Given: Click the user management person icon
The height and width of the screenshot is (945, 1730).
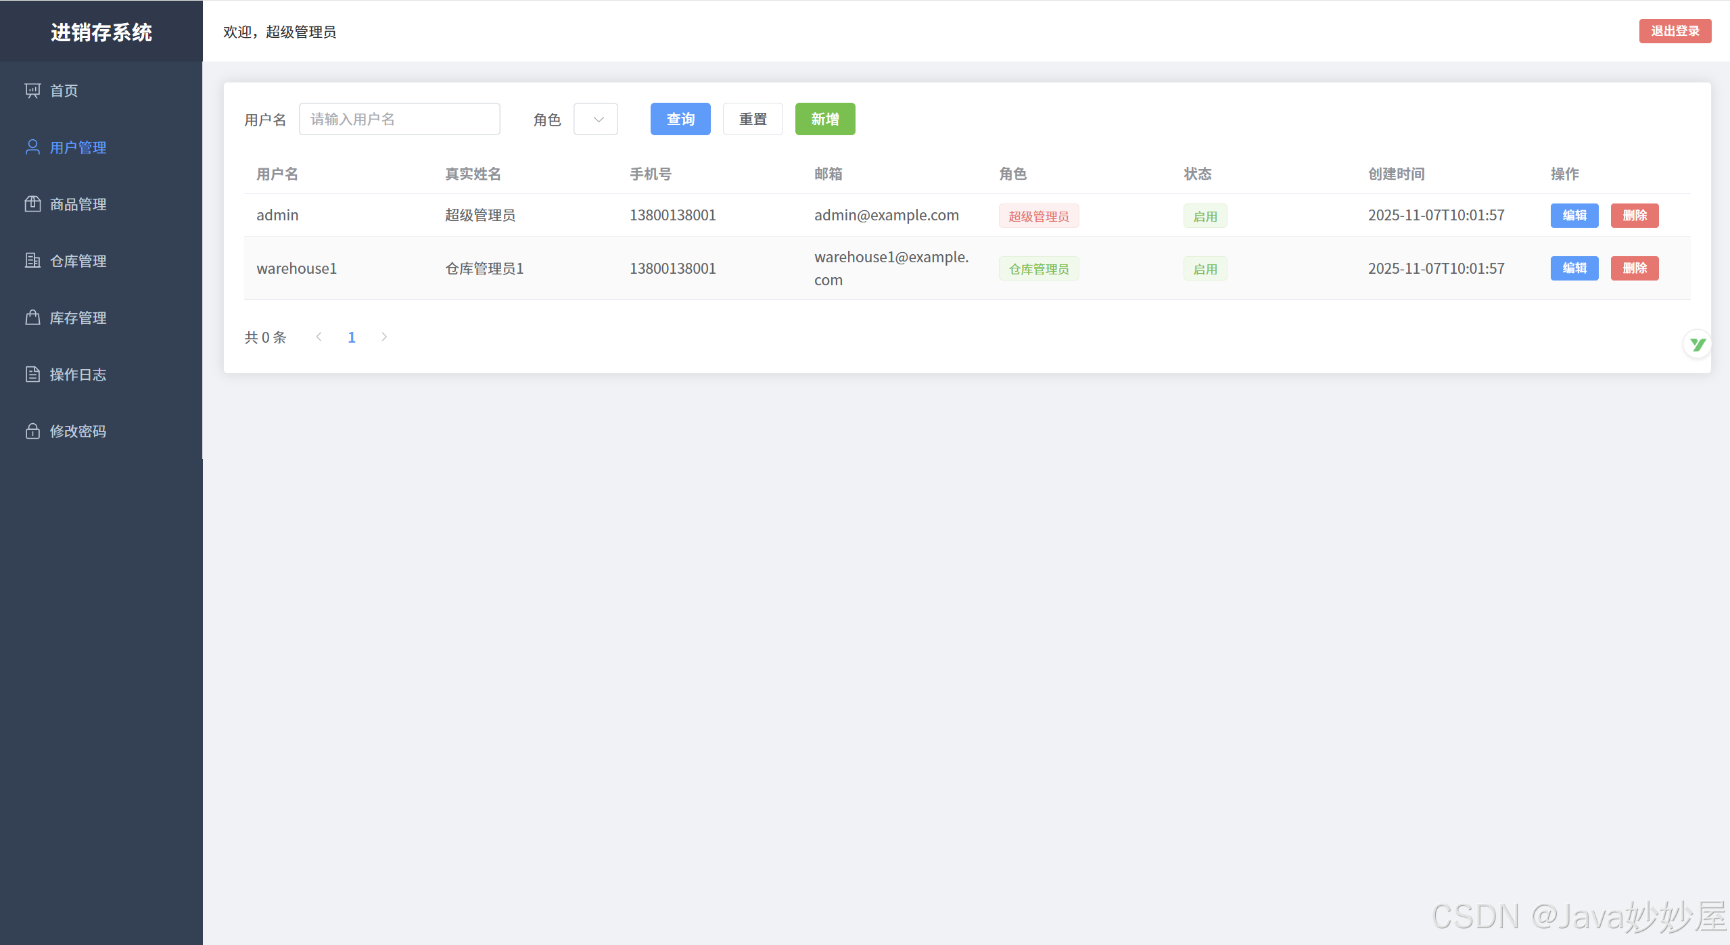Looking at the screenshot, I should (x=32, y=147).
